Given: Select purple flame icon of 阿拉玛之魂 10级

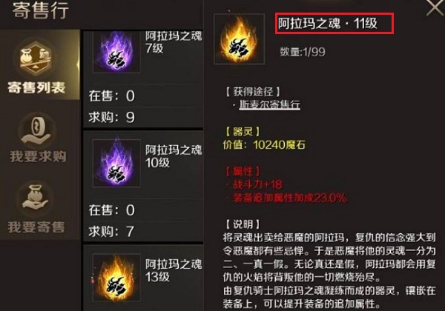Looking at the screenshot, I should click(116, 163).
